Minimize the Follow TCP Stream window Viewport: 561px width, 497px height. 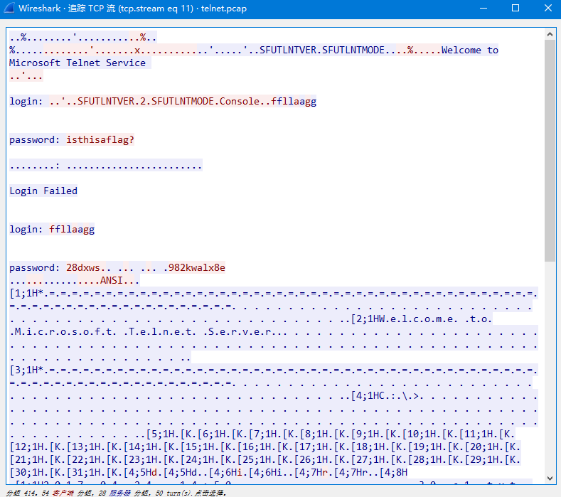tap(483, 8)
